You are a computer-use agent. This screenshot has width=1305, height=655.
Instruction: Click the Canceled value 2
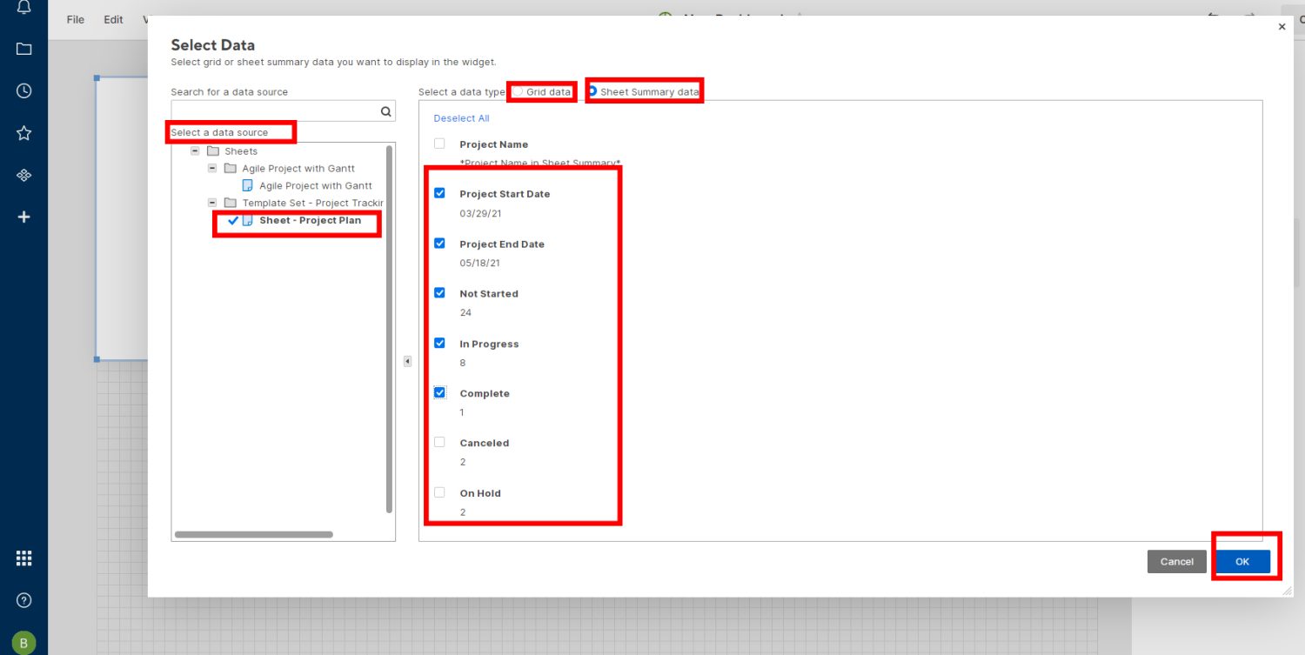[x=463, y=462]
